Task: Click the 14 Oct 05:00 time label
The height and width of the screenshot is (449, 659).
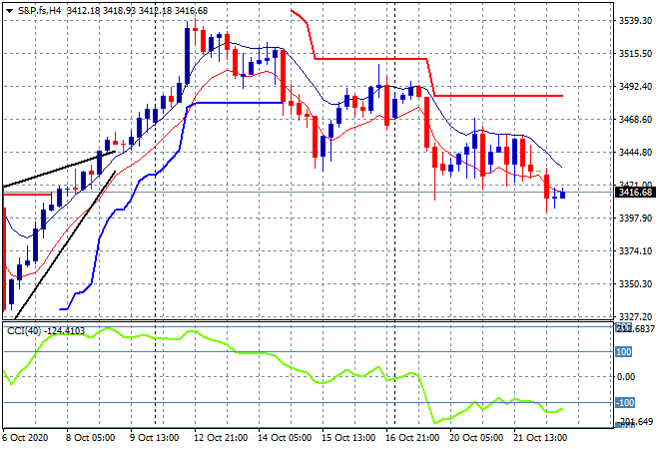Action: 285,438
